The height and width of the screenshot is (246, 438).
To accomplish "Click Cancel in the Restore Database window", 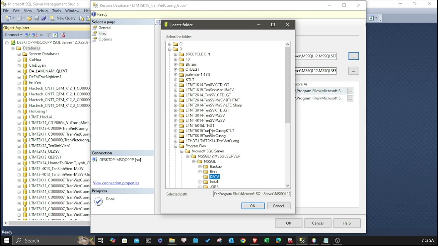I will pyautogui.click(x=318, y=223).
